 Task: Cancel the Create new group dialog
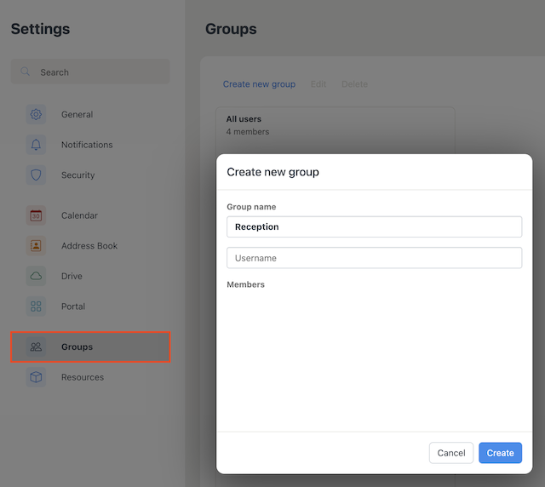[x=451, y=453]
